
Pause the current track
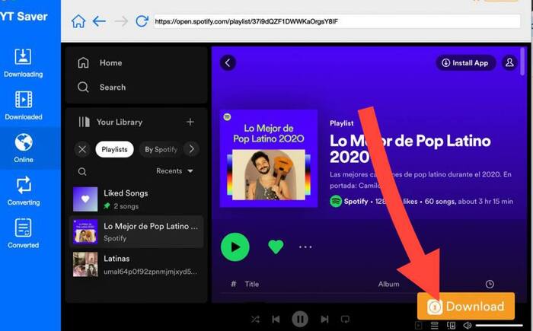tap(300, 319)
